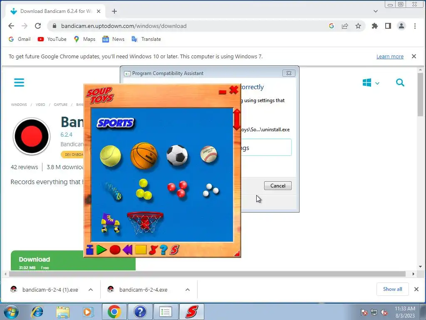Open the tab search chevron
The width and height of the screenshot is (426, 320).
(x=376, y=11)
